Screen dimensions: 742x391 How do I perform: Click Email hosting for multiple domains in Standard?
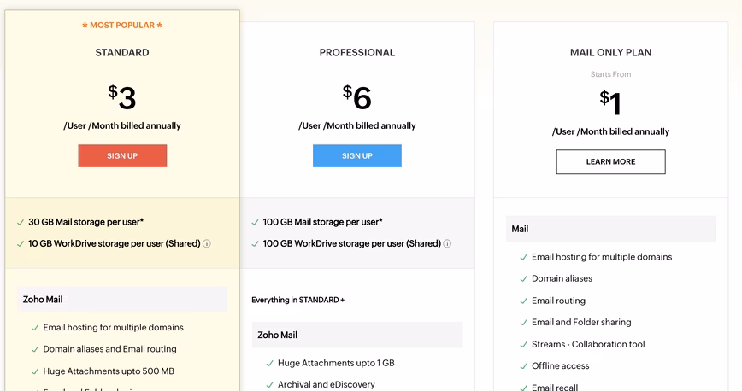click(x=113, y=327)
